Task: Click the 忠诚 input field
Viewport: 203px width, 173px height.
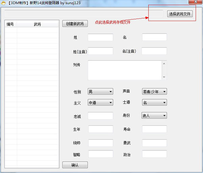Action: point(100,116)
